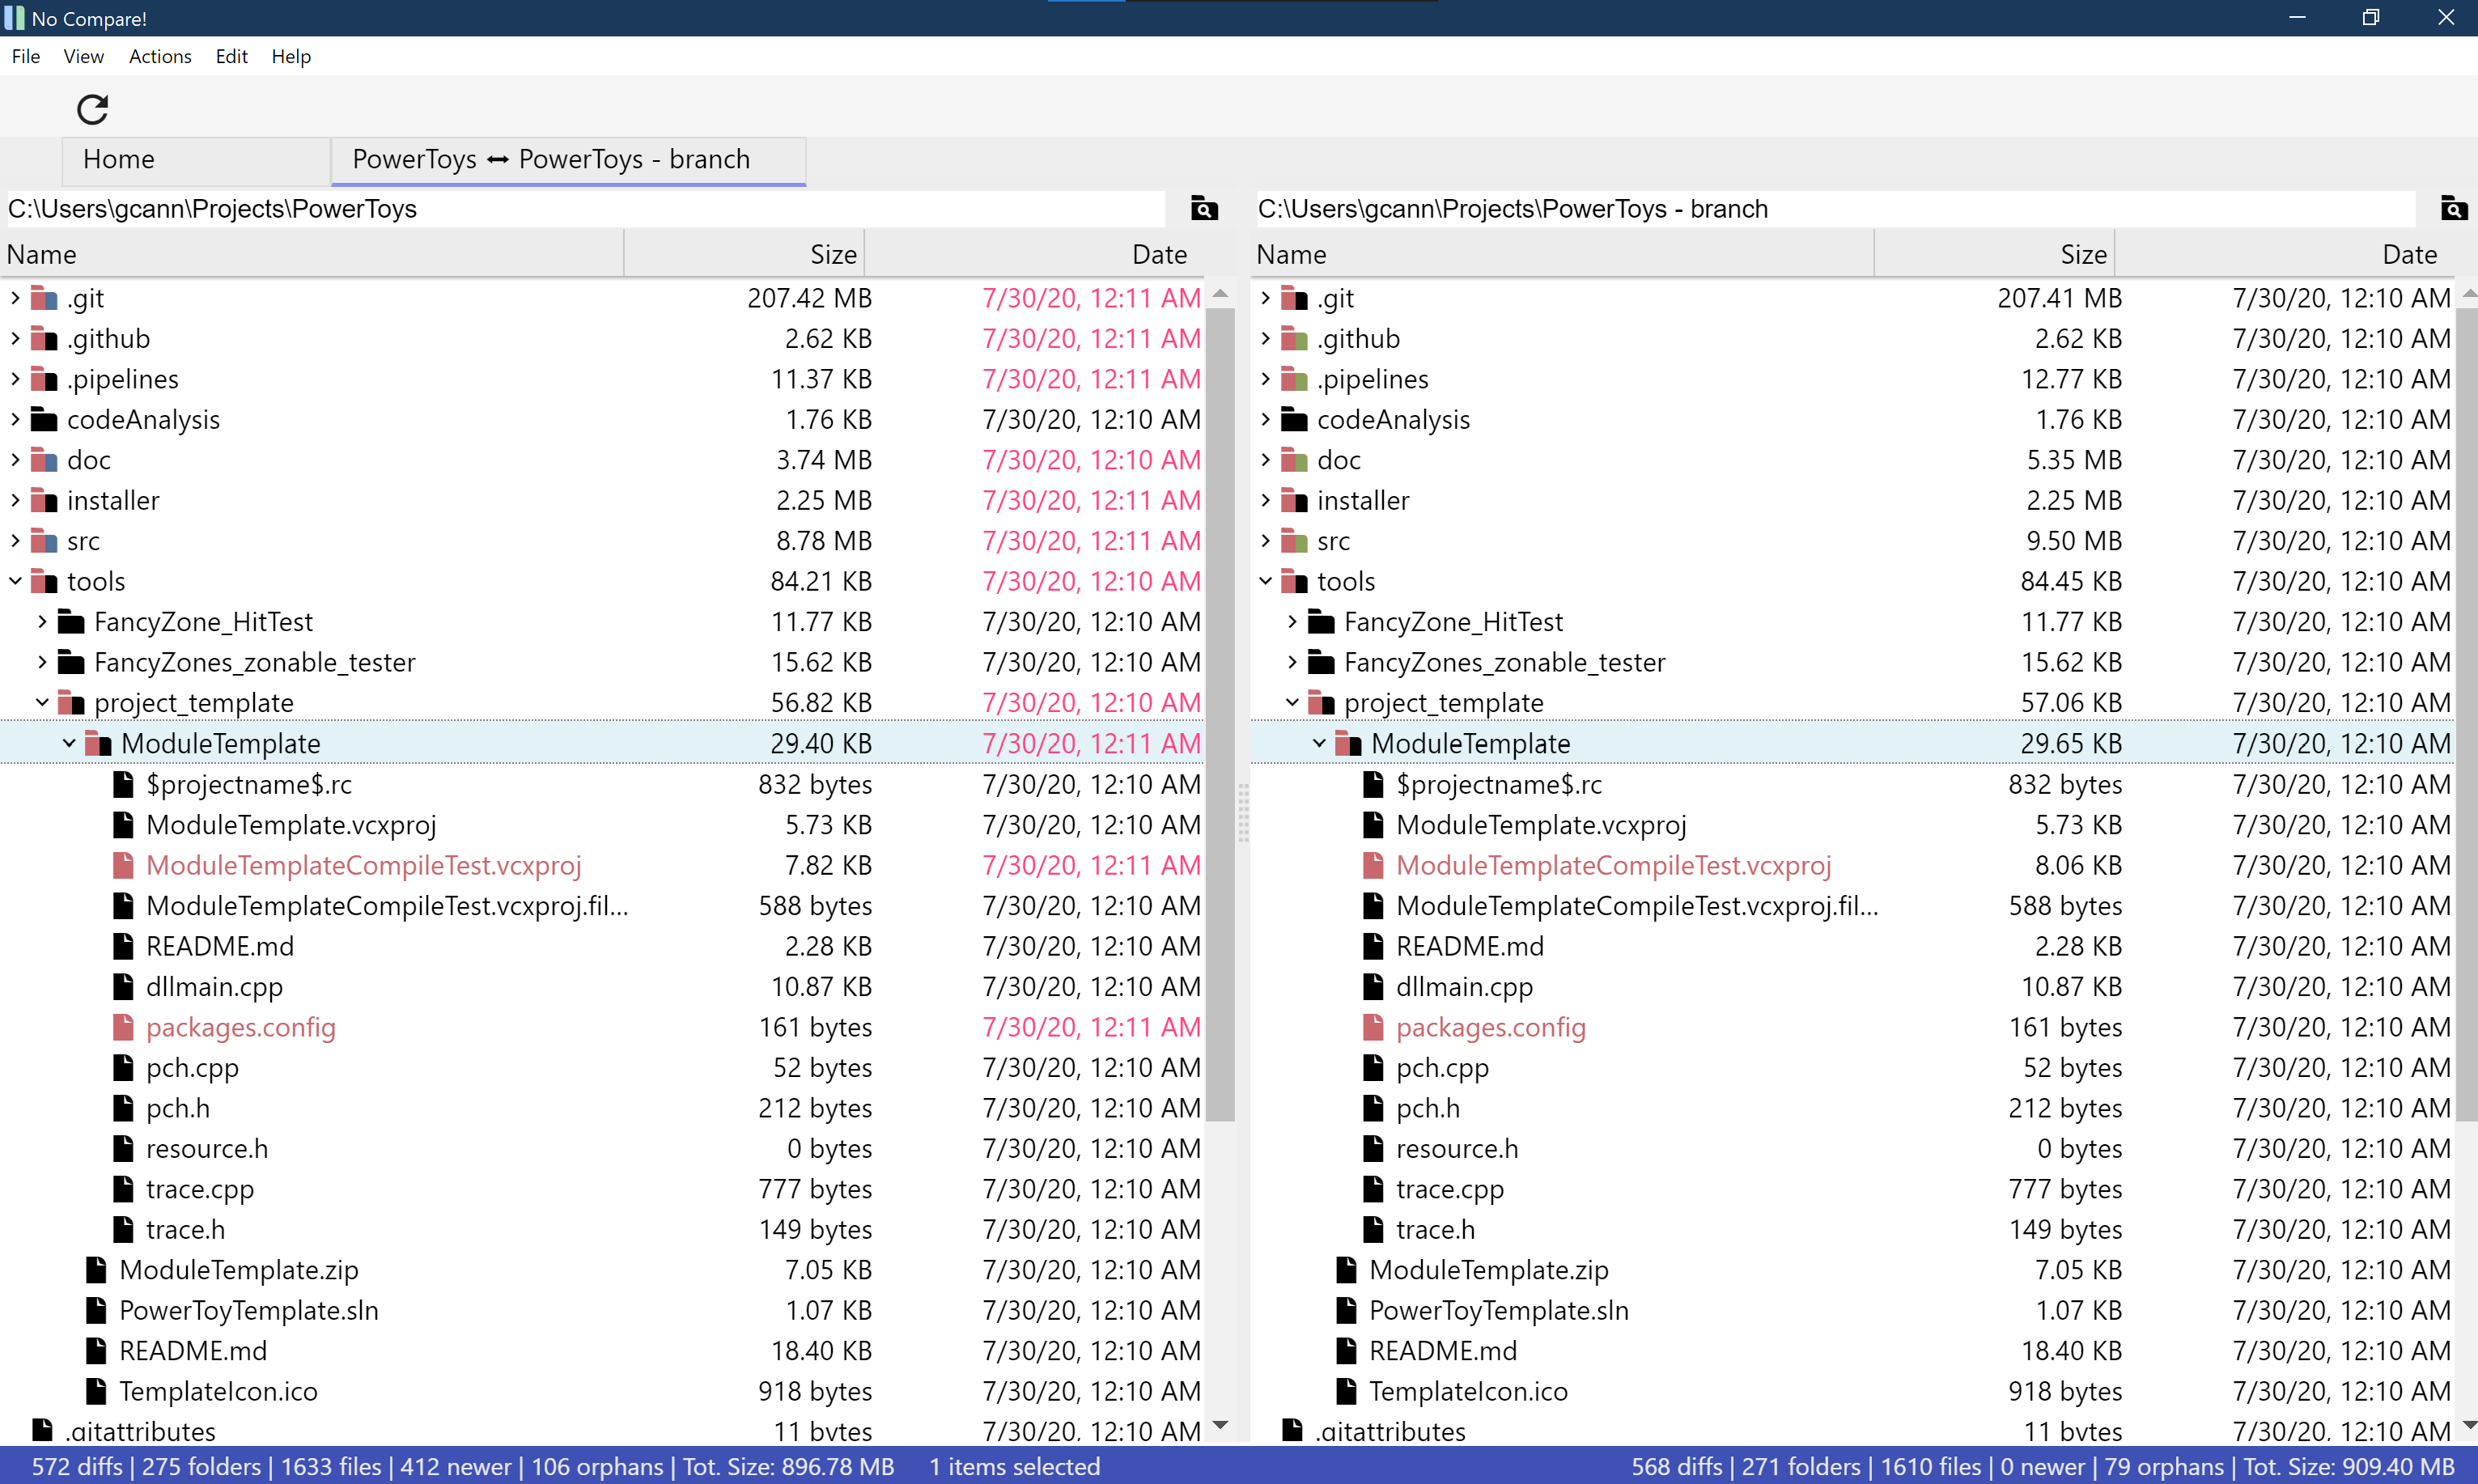Click the ModuleTemplate folder icon in the right pane
The image size is (2478, 1484).
tap(1349, 743)
